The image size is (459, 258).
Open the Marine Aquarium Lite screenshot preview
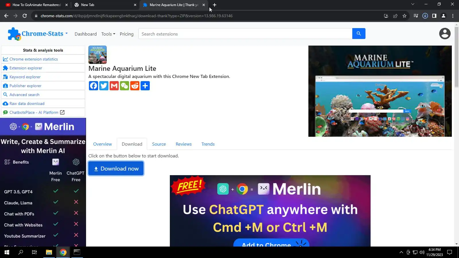pos(380,91)
